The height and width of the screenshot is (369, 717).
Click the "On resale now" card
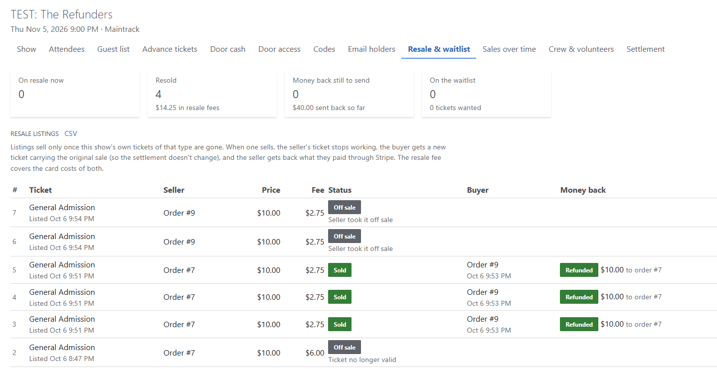[x=75, y=94]
